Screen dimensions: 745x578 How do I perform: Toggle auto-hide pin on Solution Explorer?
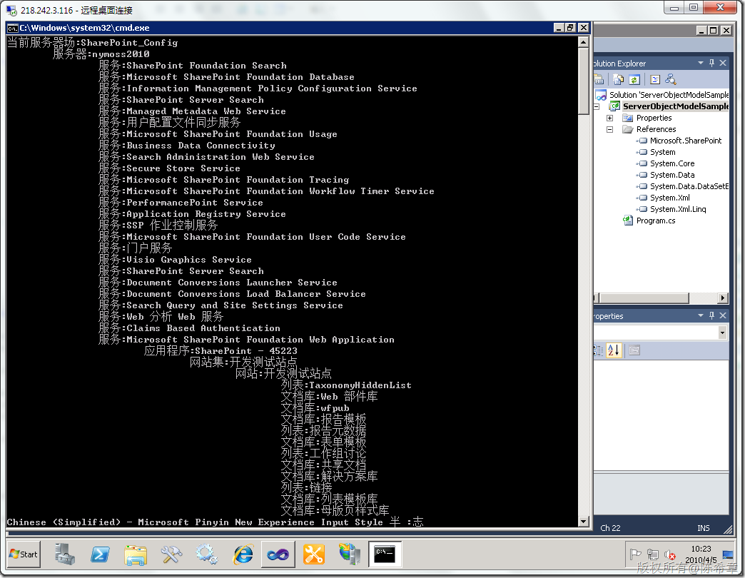(711, 63)
